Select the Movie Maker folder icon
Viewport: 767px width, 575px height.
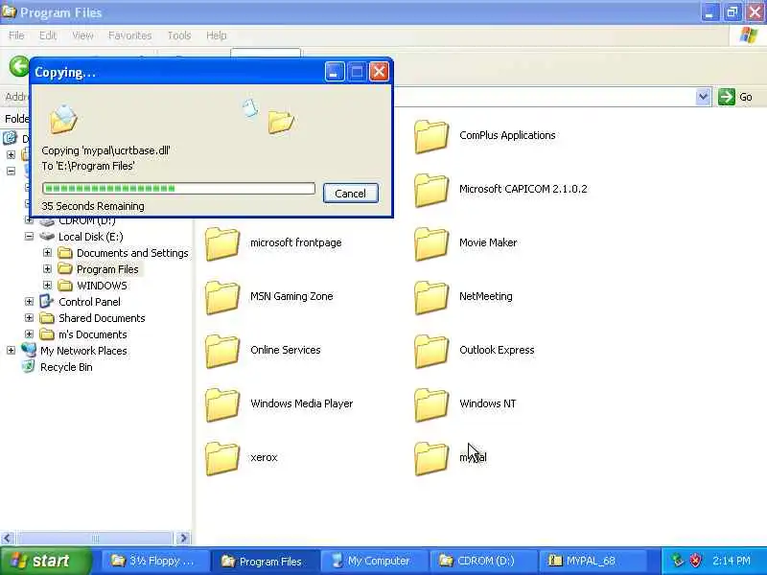click(430, 244)
